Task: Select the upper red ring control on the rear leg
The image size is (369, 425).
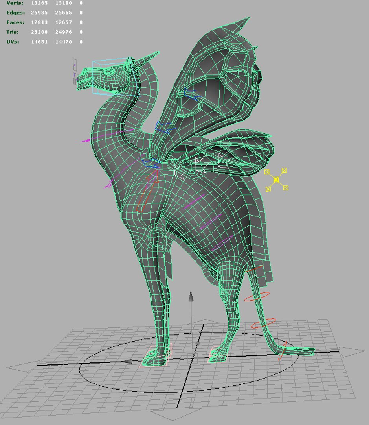Action: pos(257,296)
